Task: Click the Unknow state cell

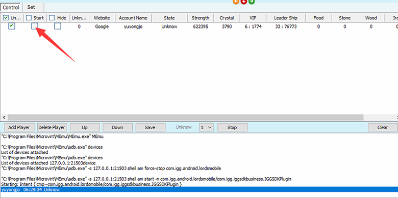Action: pyautogui.click(x=169, y=26)
